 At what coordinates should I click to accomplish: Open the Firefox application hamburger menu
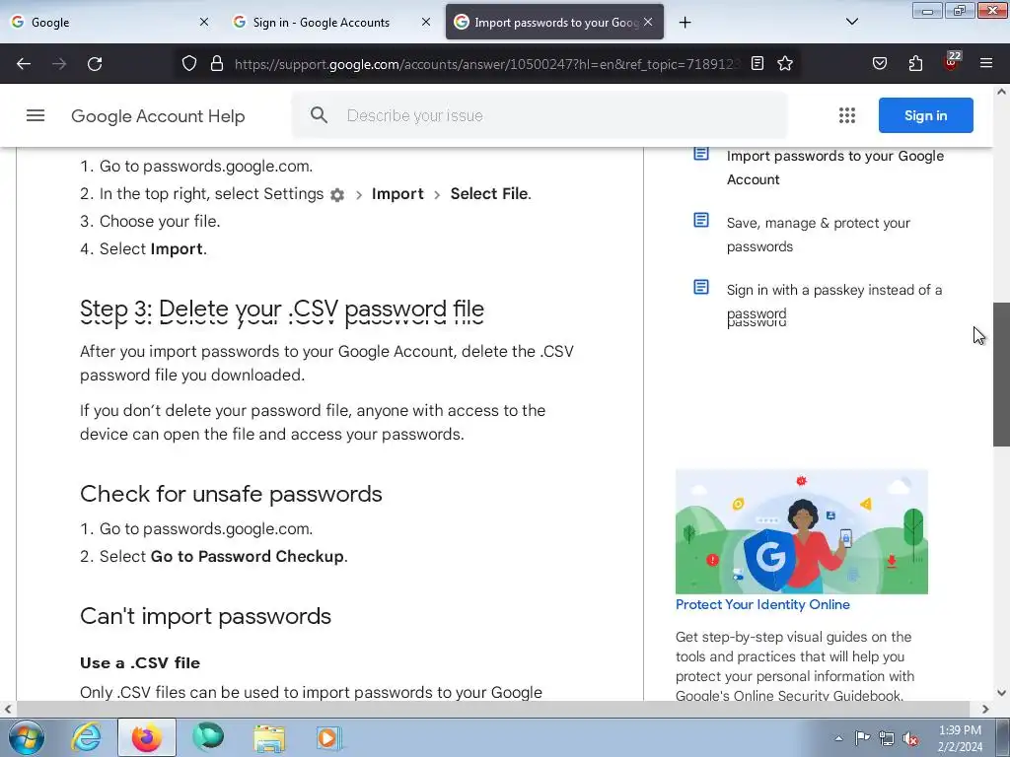click(x=986, y=63)
